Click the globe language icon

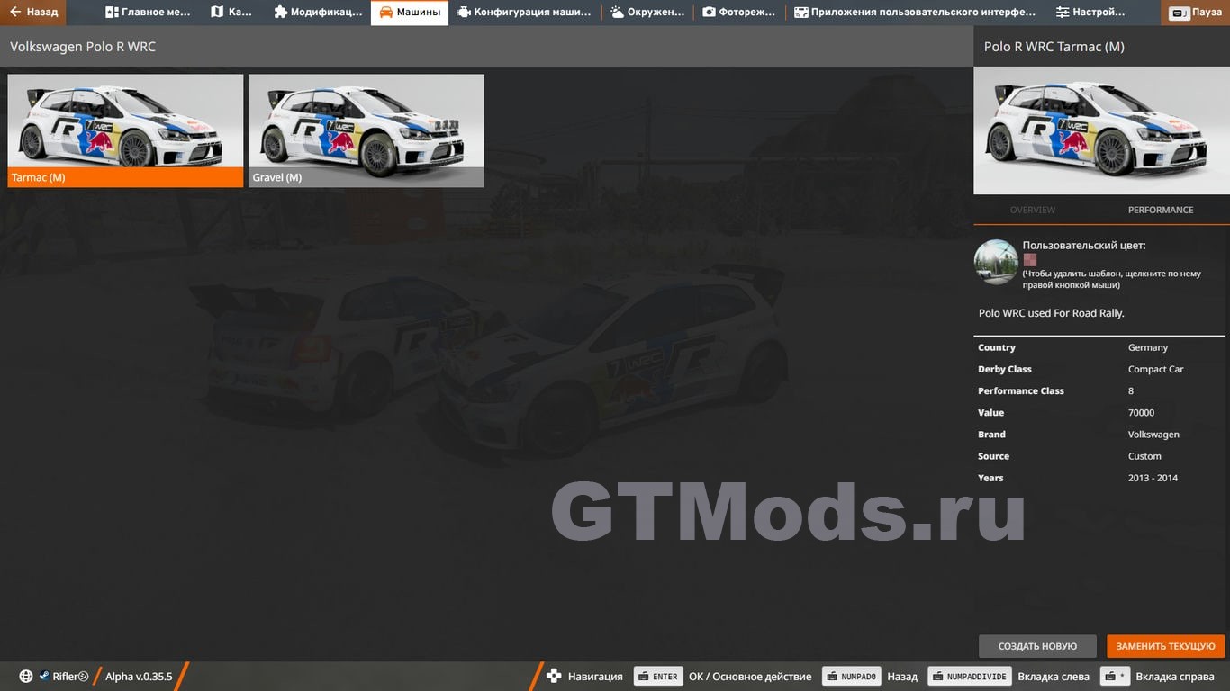click(26, 677)
